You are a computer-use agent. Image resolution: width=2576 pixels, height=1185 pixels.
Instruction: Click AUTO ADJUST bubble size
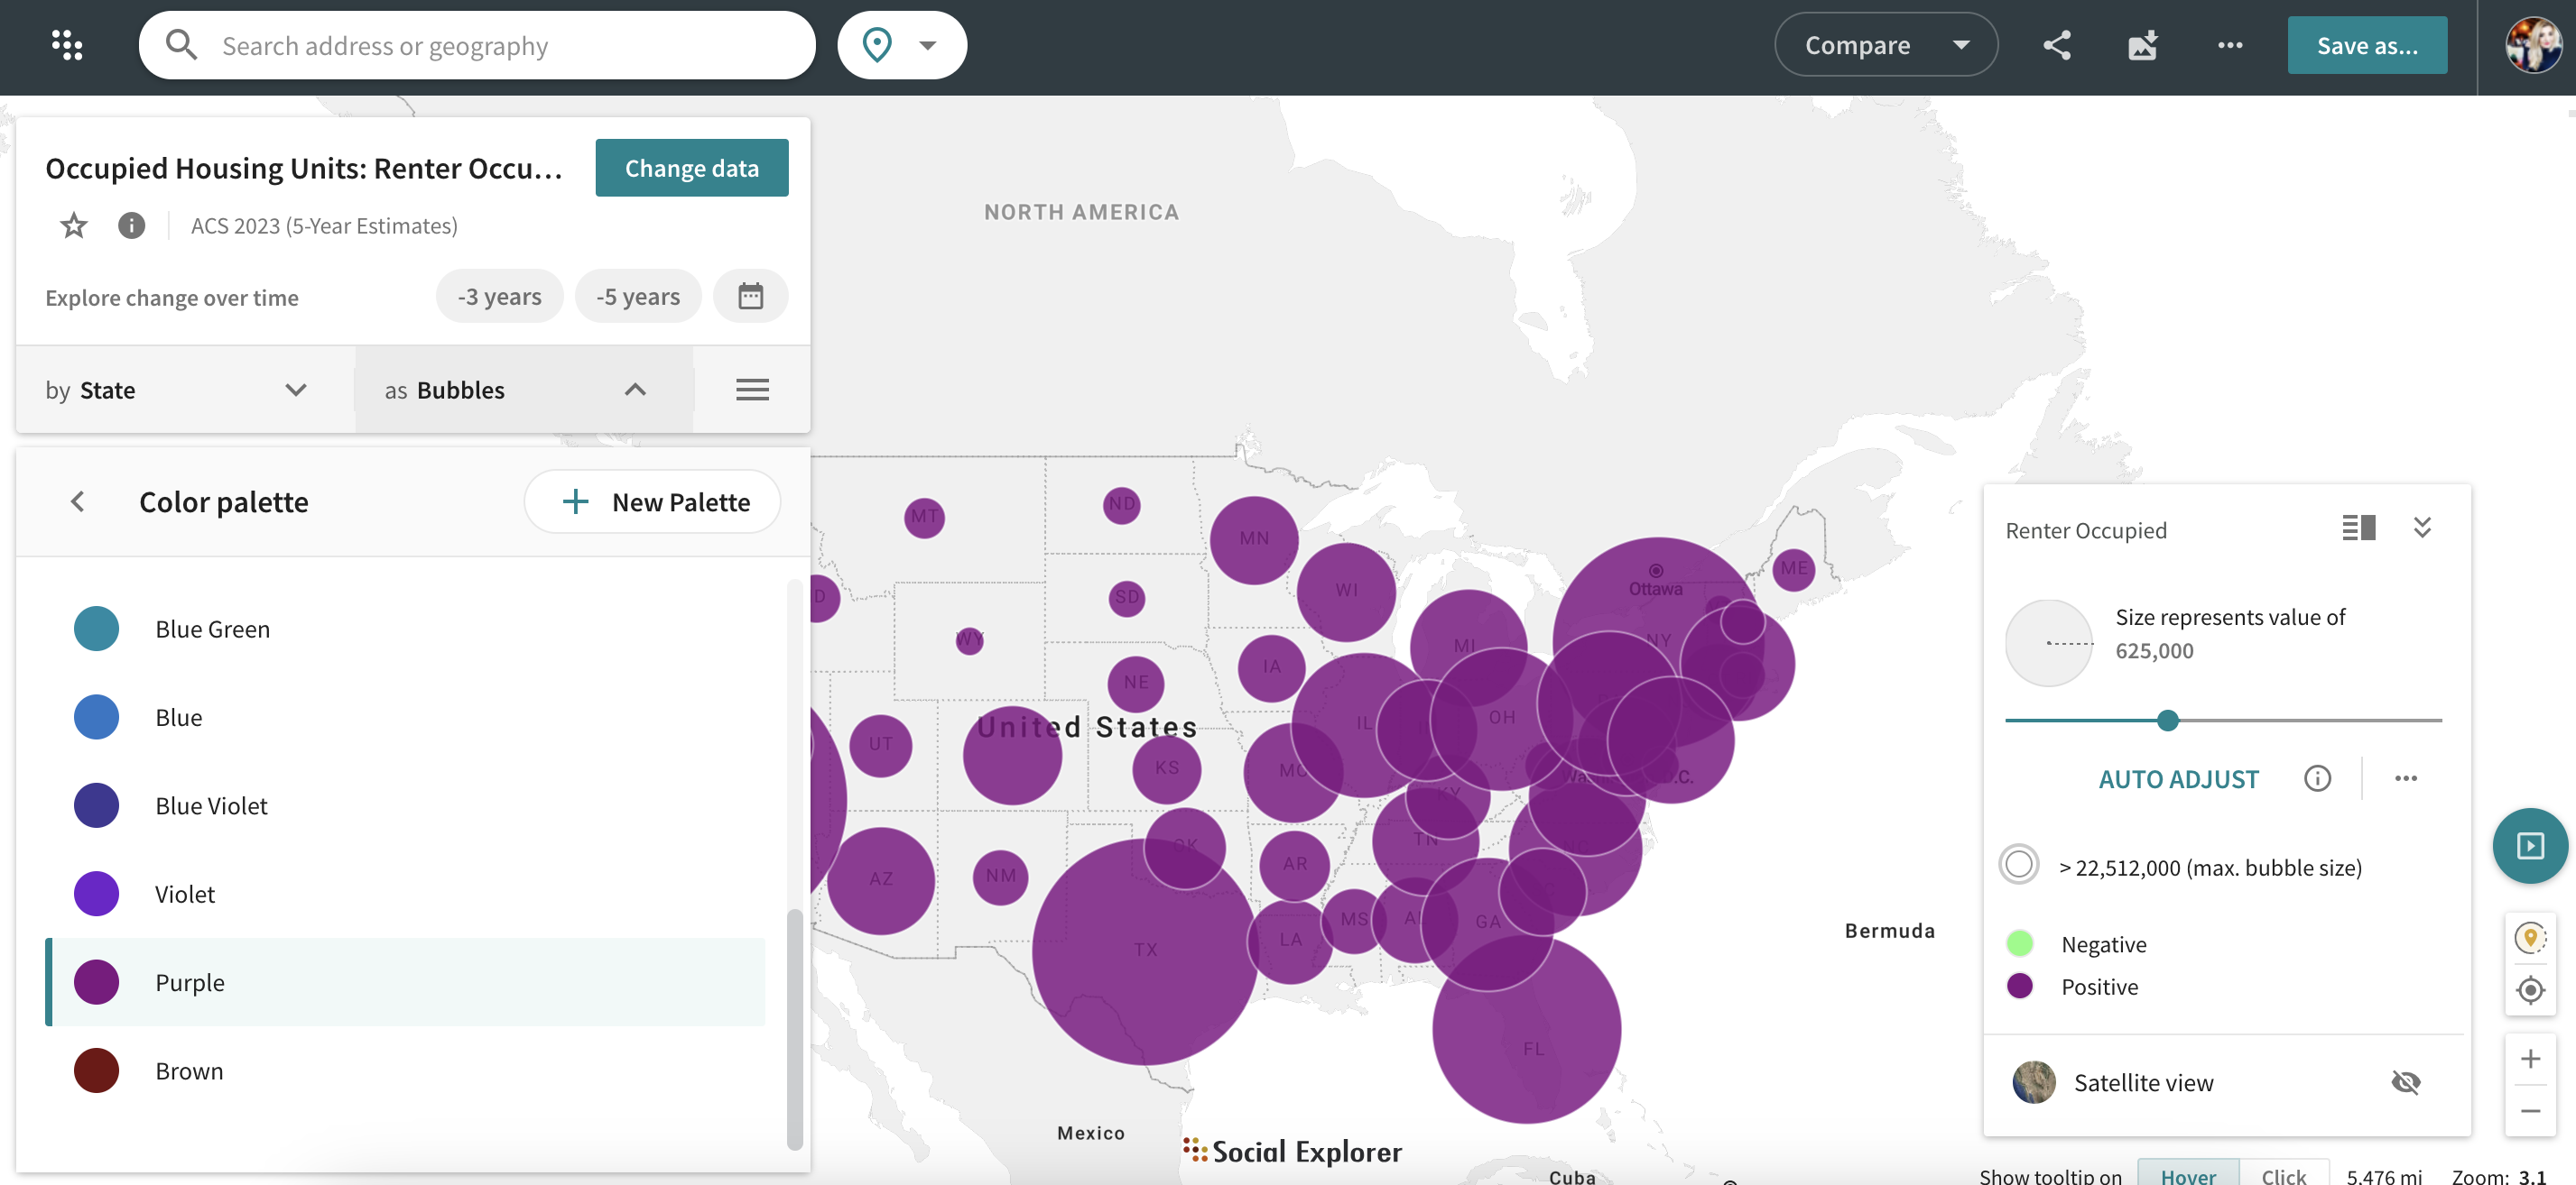[2178, 779]
